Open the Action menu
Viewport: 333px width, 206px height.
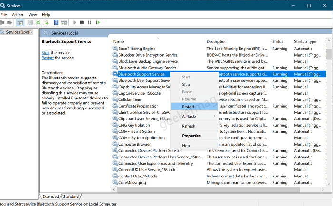(x=18, y=15)
